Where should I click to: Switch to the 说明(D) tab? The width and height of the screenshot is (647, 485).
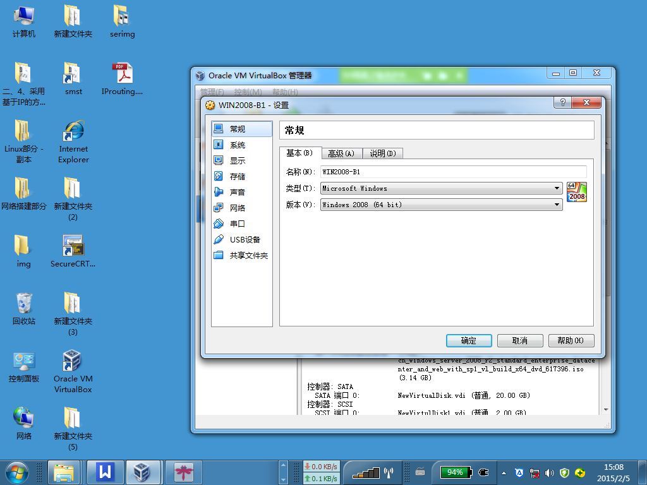(383, 153)
